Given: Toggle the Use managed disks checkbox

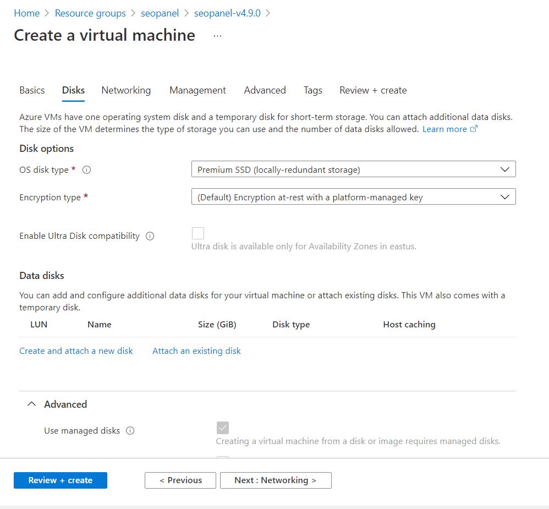Looking at the screenshot, I should pos(223,428).
